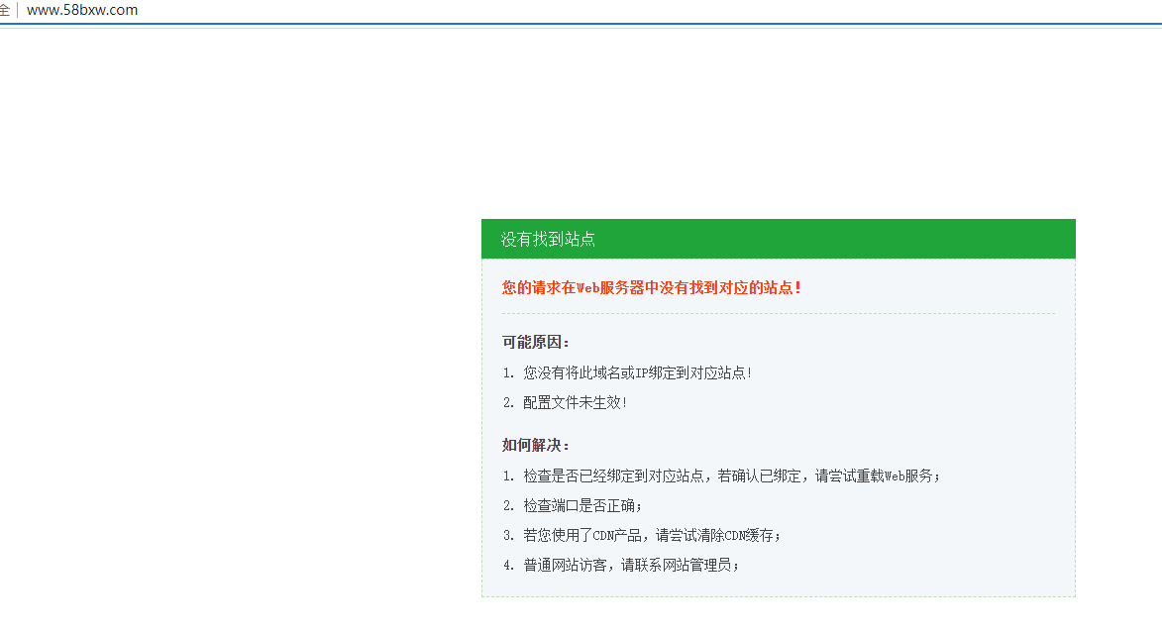Click the number 3 under 如何解决
The height and width of the screenshot is (634, 1162).
pos(507,535)
